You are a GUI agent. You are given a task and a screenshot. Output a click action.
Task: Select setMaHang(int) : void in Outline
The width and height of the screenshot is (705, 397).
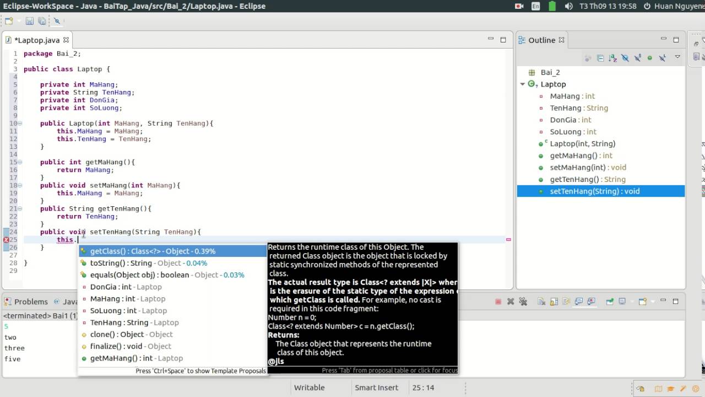point(588,167)
